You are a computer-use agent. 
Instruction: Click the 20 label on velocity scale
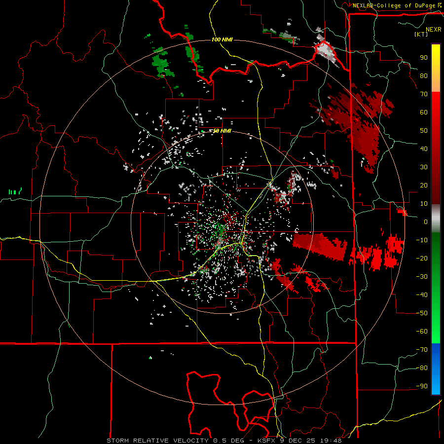click(x=424, y=185)
